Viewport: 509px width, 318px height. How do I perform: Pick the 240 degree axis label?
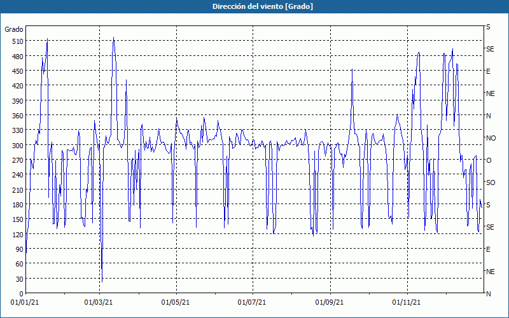click(18, 176)
